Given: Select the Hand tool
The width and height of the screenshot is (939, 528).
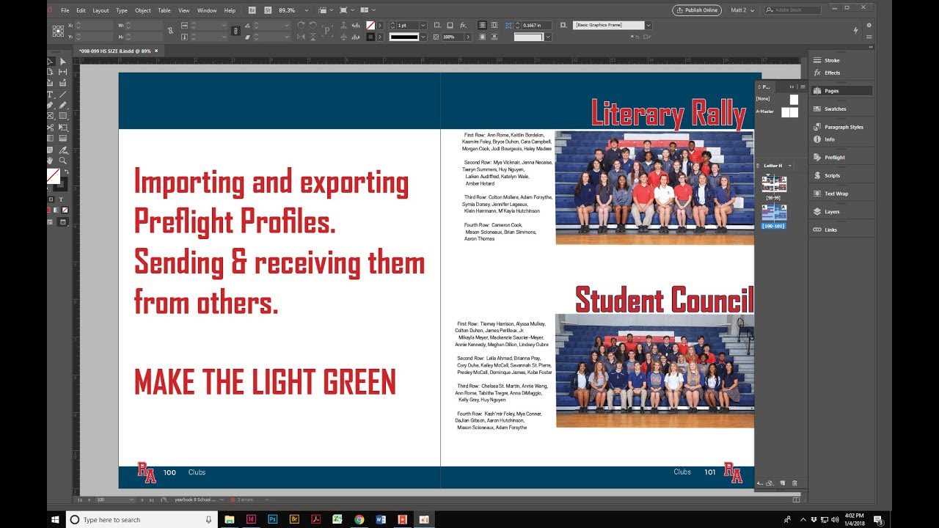Looking at the screenshot, I should click(51, 160).
